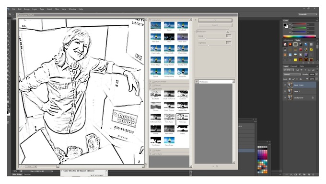Select the Note Paper sketch filter

coord(169,118)
